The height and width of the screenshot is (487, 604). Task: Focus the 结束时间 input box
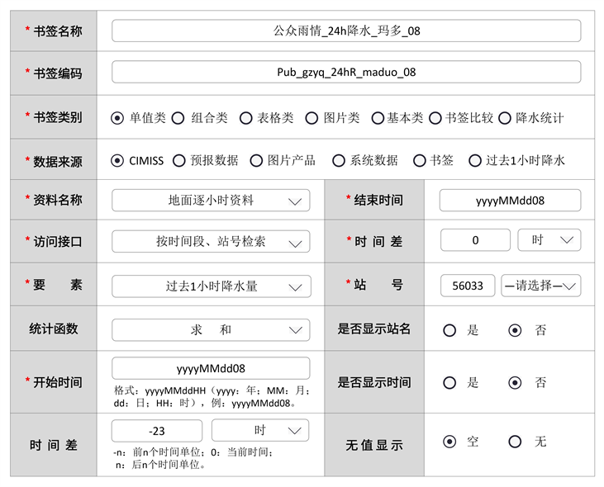(510, 201)
